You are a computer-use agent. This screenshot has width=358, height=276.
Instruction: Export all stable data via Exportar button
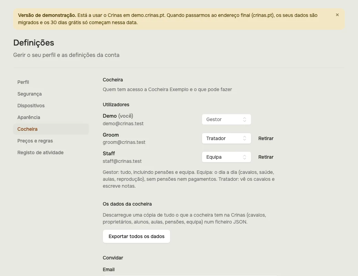coord(136,236)
